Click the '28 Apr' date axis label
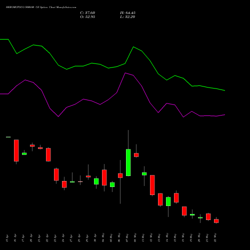Screen dimensions: 250x250 pyautogui.click(x=79, y=238)
